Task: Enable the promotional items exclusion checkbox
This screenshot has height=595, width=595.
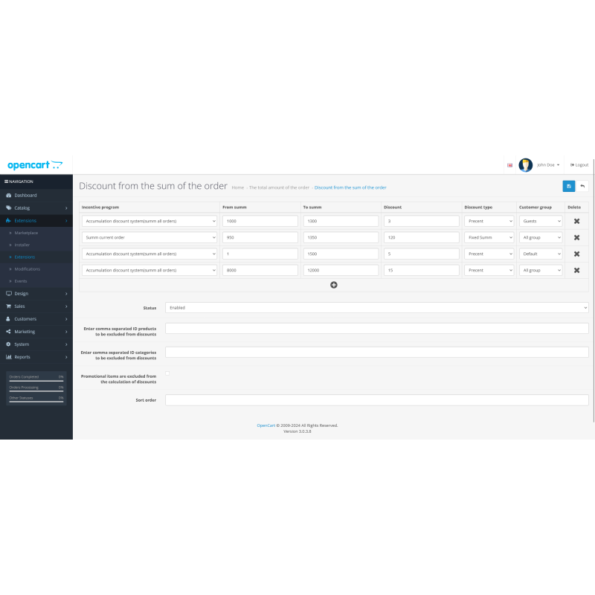Action: click(x=167, y=374)
